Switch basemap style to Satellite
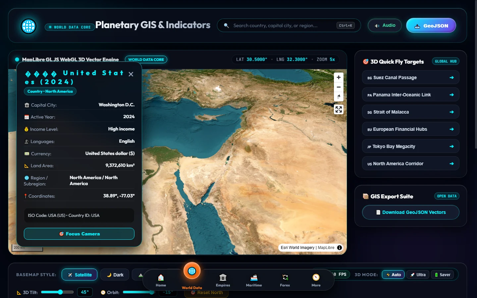 [79, 275]
